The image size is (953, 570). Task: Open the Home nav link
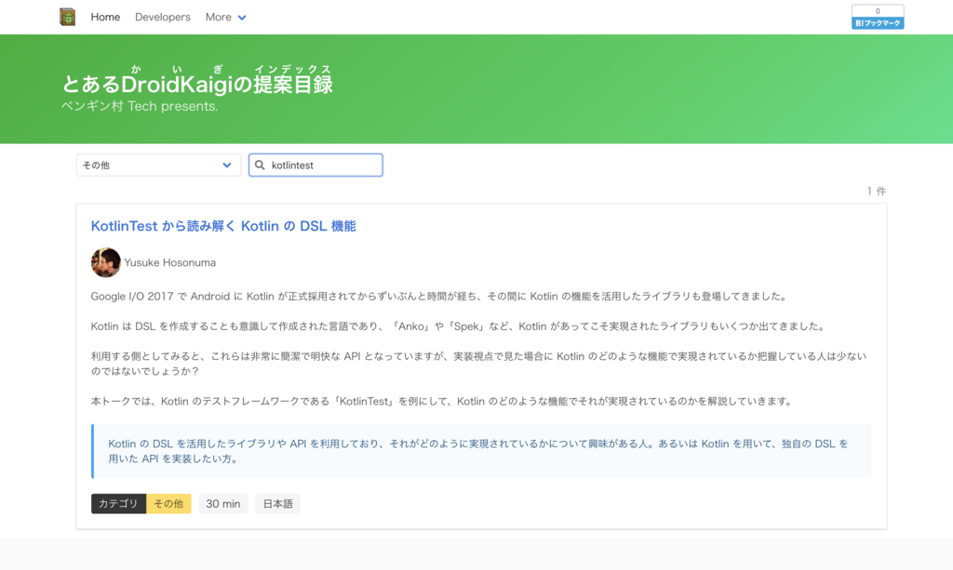point(105,17)
